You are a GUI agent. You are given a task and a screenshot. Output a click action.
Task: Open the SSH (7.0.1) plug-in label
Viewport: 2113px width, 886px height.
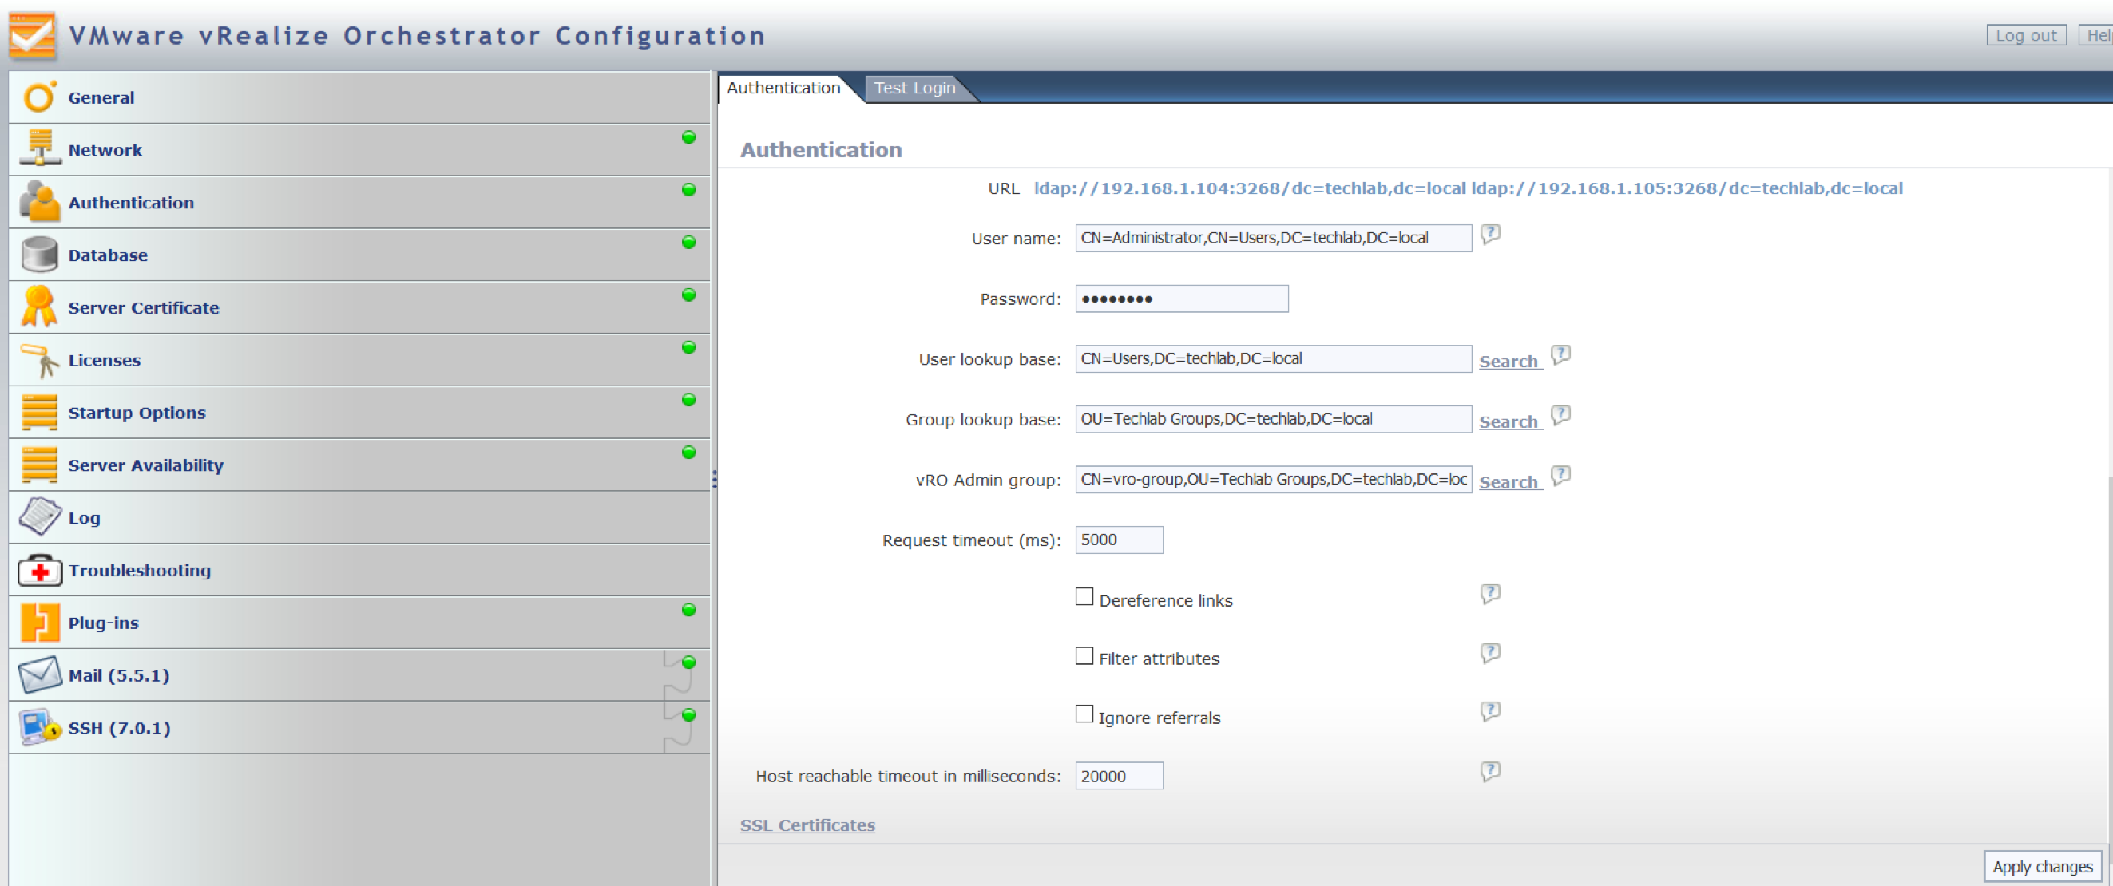click(119, 728)
